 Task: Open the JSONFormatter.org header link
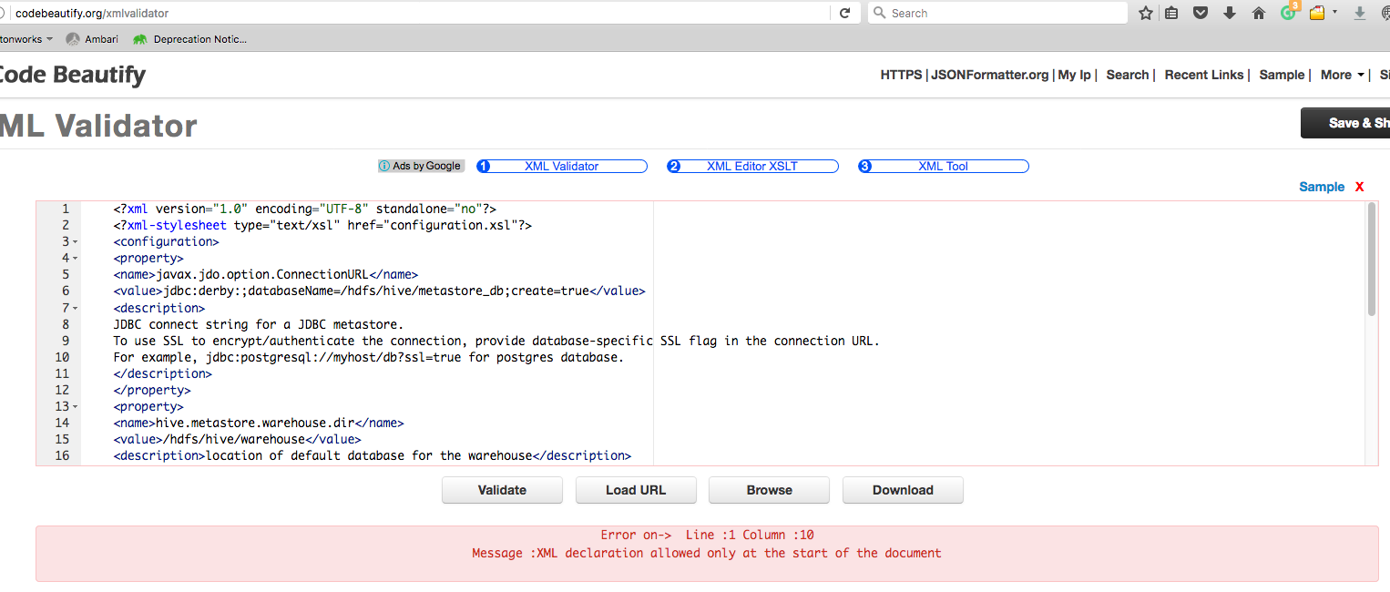pos(989,75)
